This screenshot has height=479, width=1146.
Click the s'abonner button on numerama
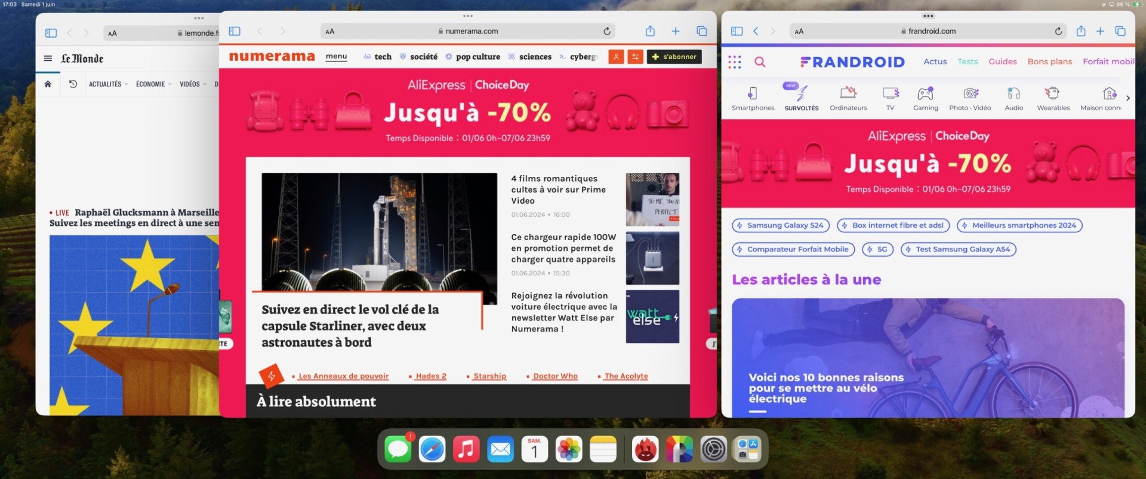(674, 57)
